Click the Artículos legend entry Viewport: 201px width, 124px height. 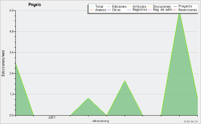click(x=137, y=6)
